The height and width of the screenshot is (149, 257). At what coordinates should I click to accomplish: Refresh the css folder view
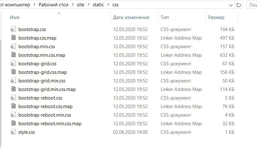[x=239, y=5]
